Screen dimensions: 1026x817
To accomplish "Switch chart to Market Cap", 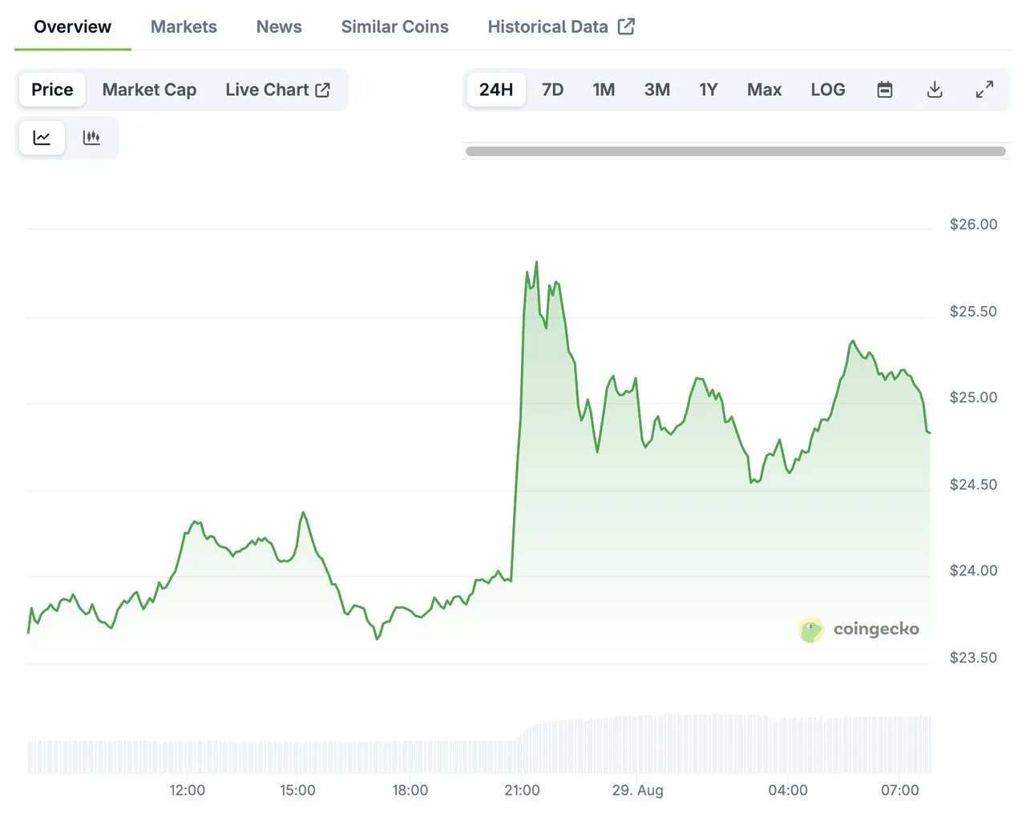I will point(149,90).
